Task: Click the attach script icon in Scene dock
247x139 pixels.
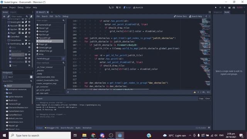Action: [31, 16]
